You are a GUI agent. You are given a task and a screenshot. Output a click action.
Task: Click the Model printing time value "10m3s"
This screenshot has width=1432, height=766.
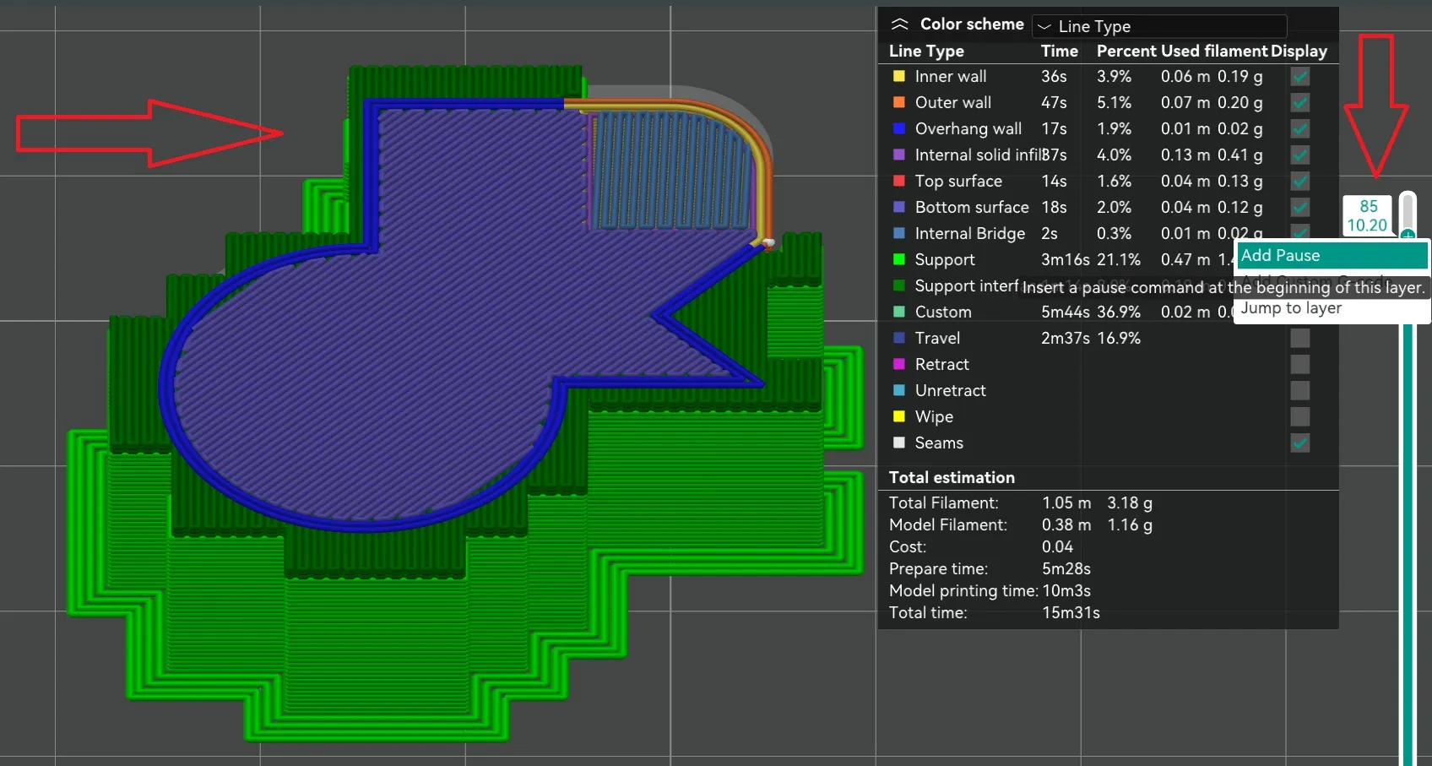tap(1066, 590)
